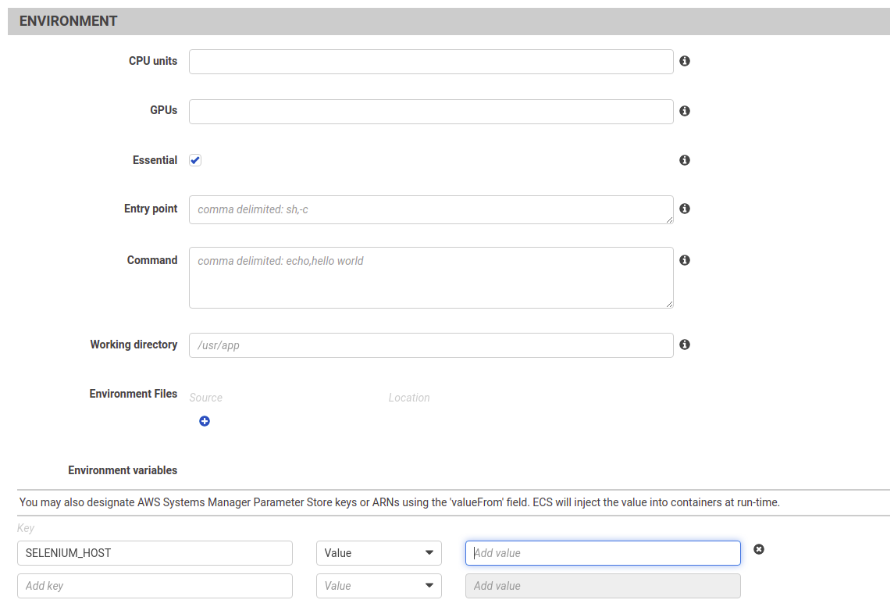The image size is (894, 607).
Task: Focus the GPUs text box
Action: (x=431, y=112)
